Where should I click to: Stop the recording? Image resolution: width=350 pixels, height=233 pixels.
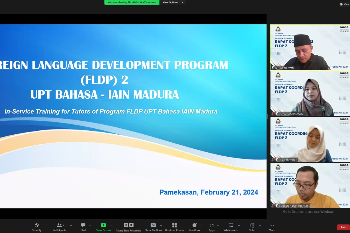(x=131, y=225)
